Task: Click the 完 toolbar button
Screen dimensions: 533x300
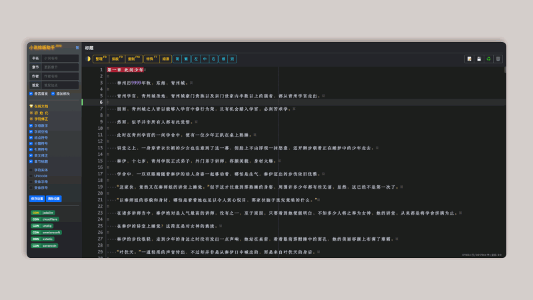Action: point(232,59)
